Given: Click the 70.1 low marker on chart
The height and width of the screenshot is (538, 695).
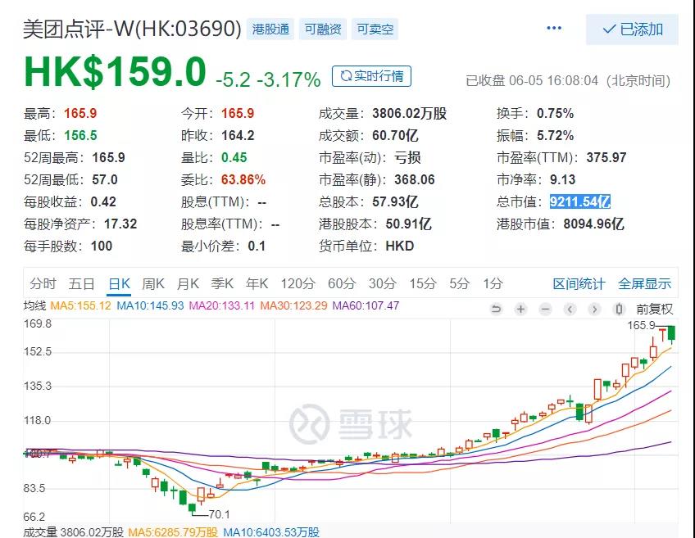Looking at the screenshot, I should point(219,514).
